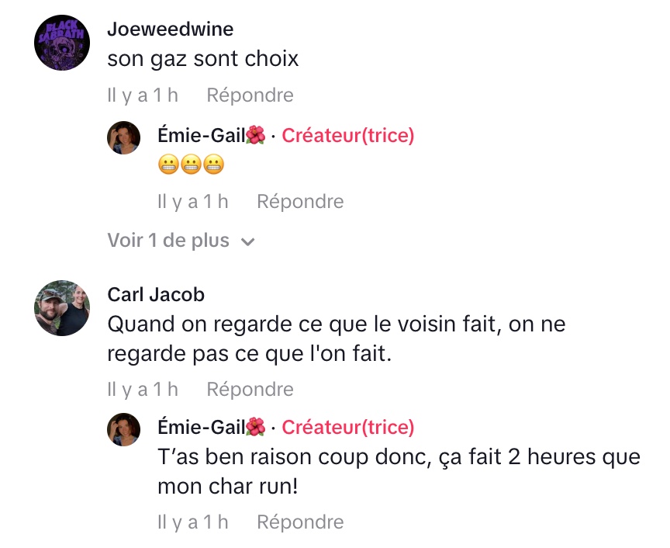Click Carl Jacob's comment about le voisin
Screen dimensions: 670x548
pos(336,338)
